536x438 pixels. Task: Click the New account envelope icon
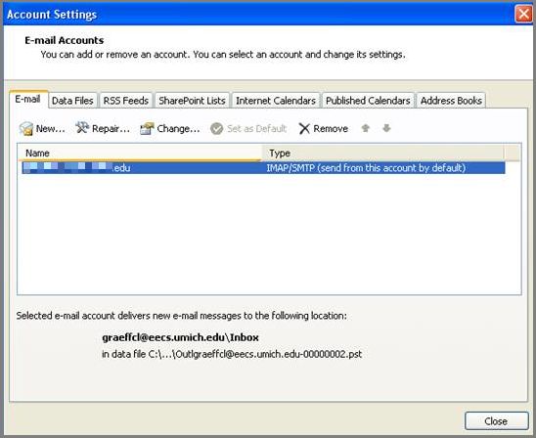pyautogui.click(x=26, y=129)
